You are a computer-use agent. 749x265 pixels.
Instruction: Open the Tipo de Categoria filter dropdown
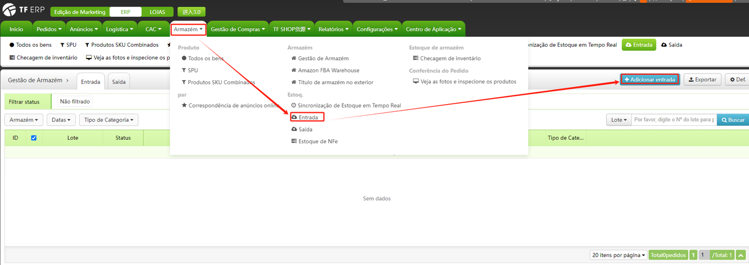coord(109,119)
